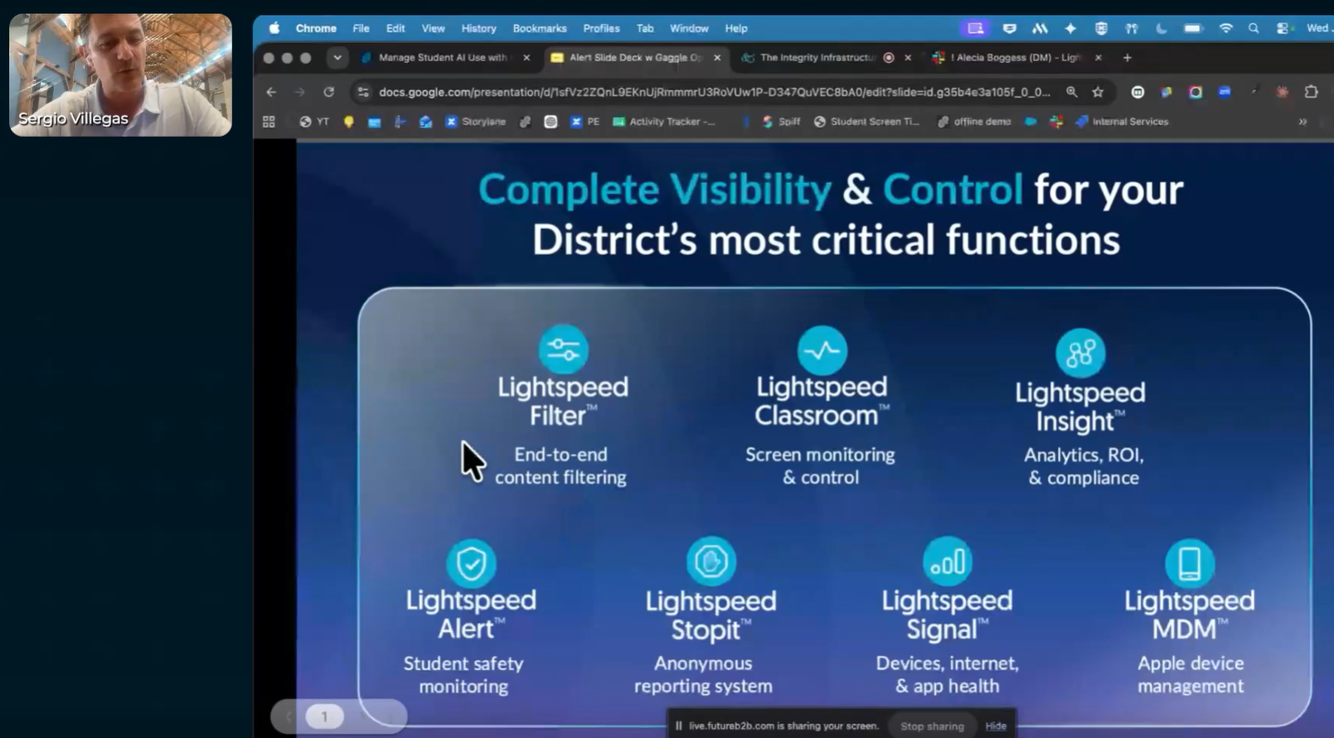Click Sergio Villegas video thumbnail

click(120, 75)
